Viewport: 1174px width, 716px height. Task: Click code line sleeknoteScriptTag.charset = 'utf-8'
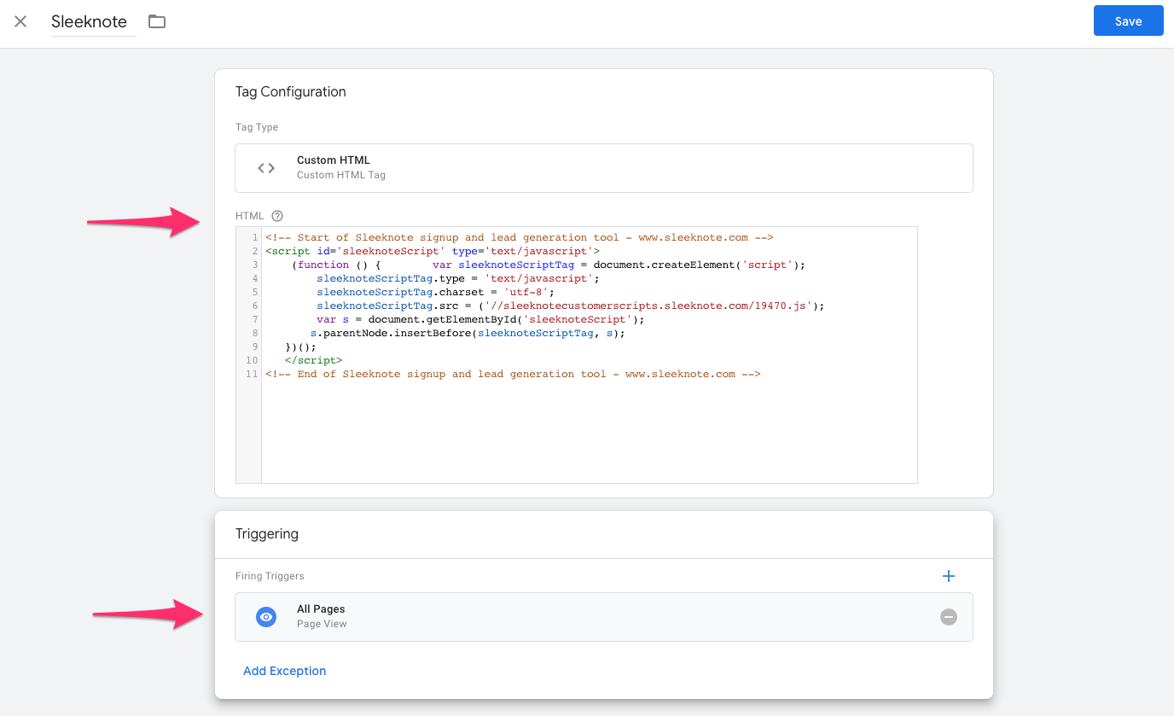click(x=435, y=292)
